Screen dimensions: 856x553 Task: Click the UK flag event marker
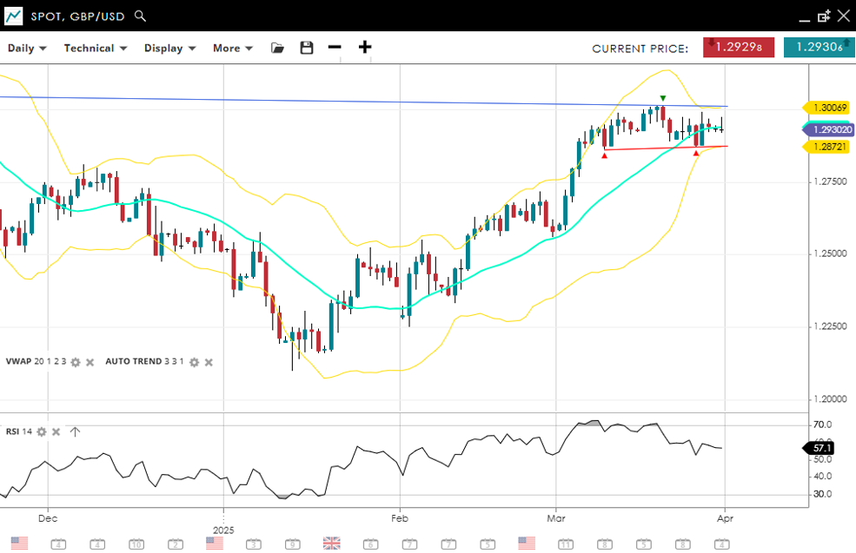(x=331, y=543)
